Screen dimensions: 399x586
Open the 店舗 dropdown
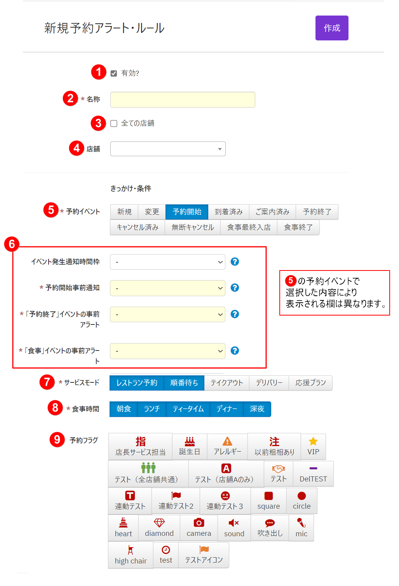coord(168,149)
